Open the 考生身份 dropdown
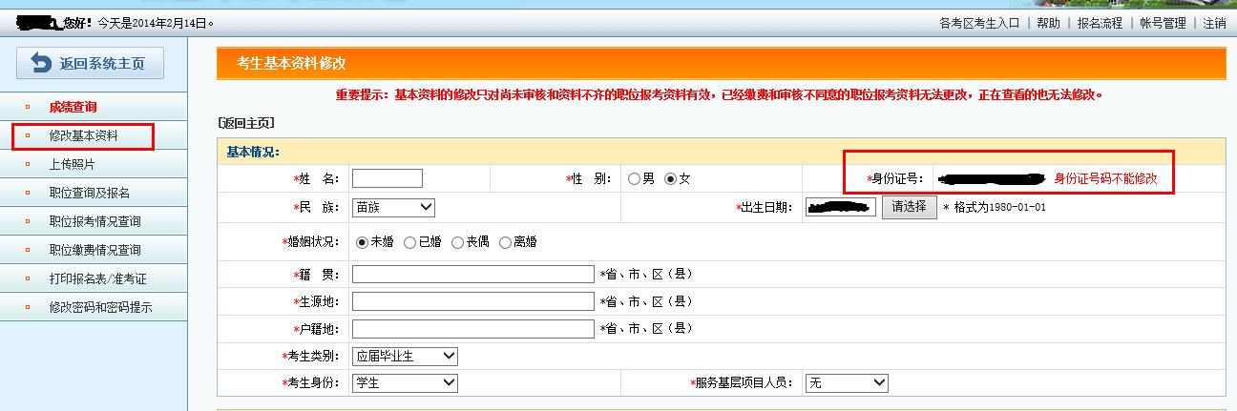The height and width of the screenshot is (411, 1237). pyautogui.click(x=405, y=382)
